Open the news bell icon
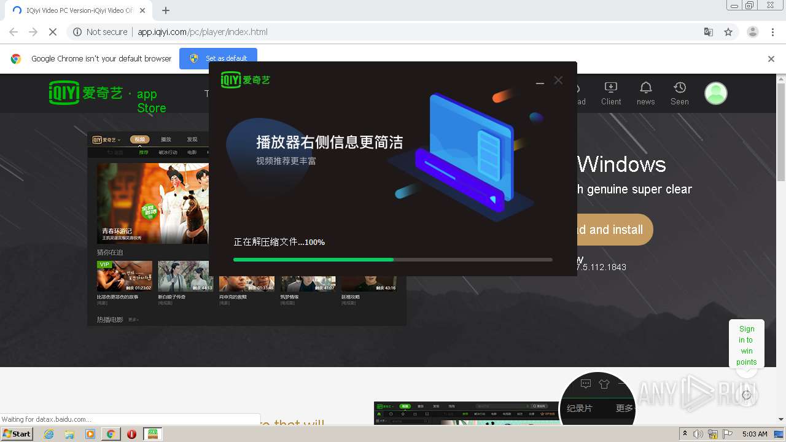786x442 pixels. (x=645, y=93)
